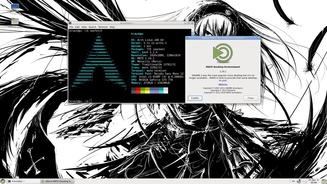Click the 'About MATE Desktop Environment' title bar
Image resolution: width=327 pixels, height=184 pixels.
223,38
